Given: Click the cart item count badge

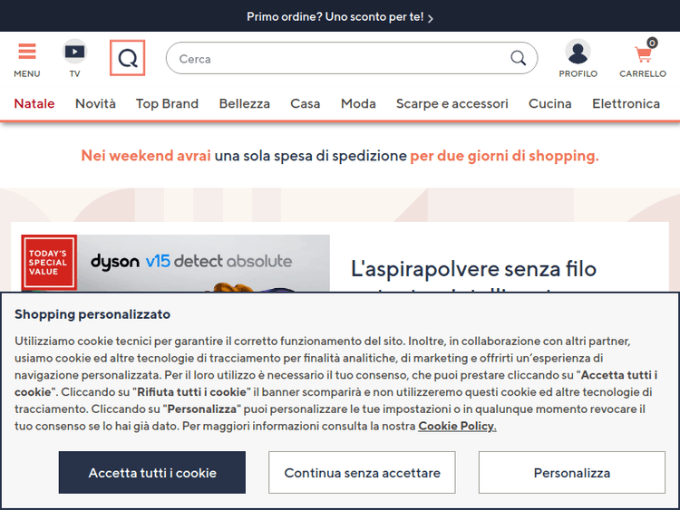Looking at the screenshot, I should click(x=652, y=43).
